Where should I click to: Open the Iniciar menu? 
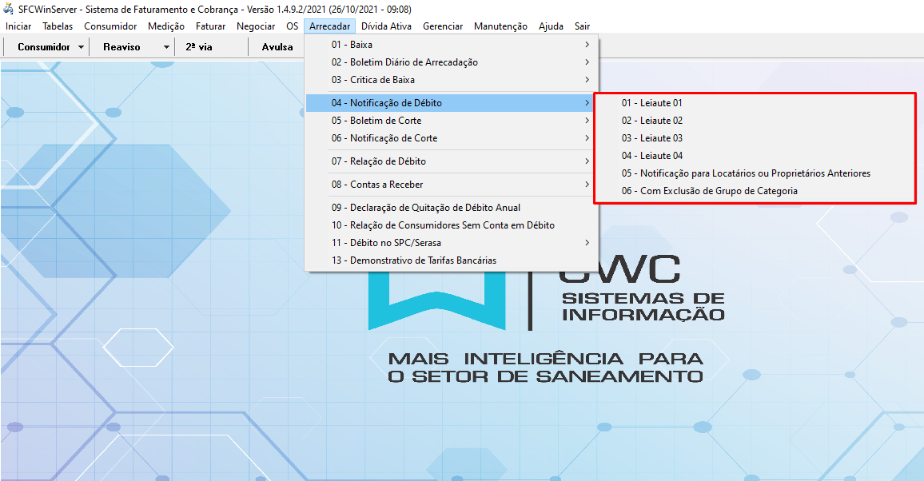coord(18,26)
